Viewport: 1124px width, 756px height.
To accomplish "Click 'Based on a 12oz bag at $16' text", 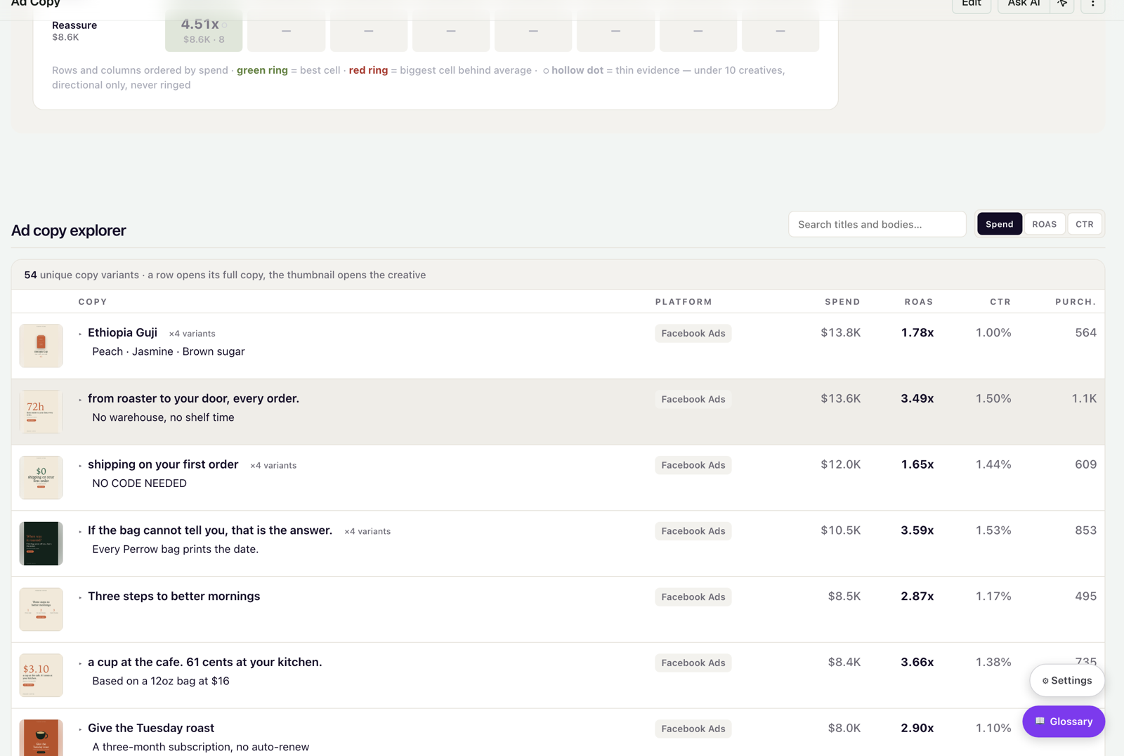I will pos(161,681).
